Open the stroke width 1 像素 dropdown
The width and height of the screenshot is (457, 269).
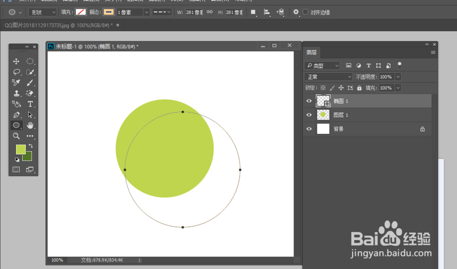(x=146, y=12)
